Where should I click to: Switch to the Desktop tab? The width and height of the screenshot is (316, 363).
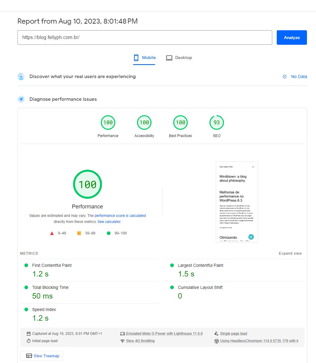click(179, 58)
